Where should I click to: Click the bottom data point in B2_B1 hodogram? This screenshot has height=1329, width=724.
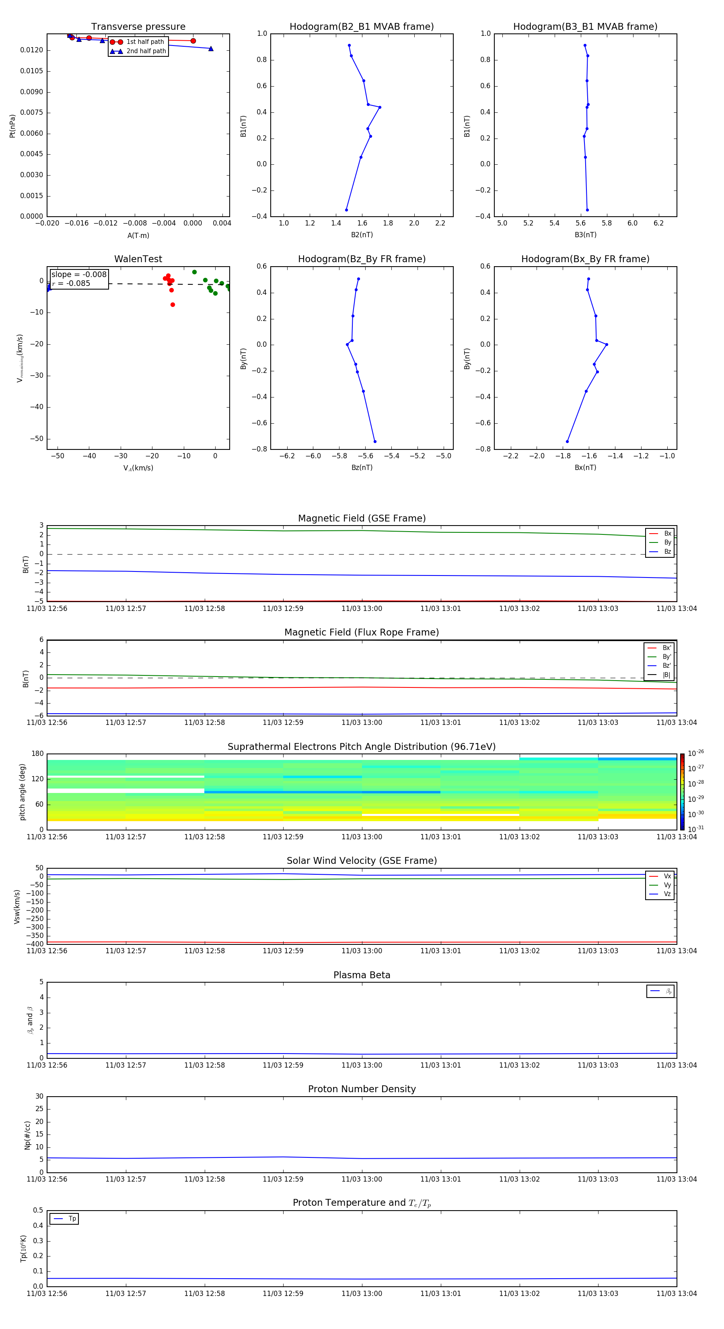click(x=346, y=210)
